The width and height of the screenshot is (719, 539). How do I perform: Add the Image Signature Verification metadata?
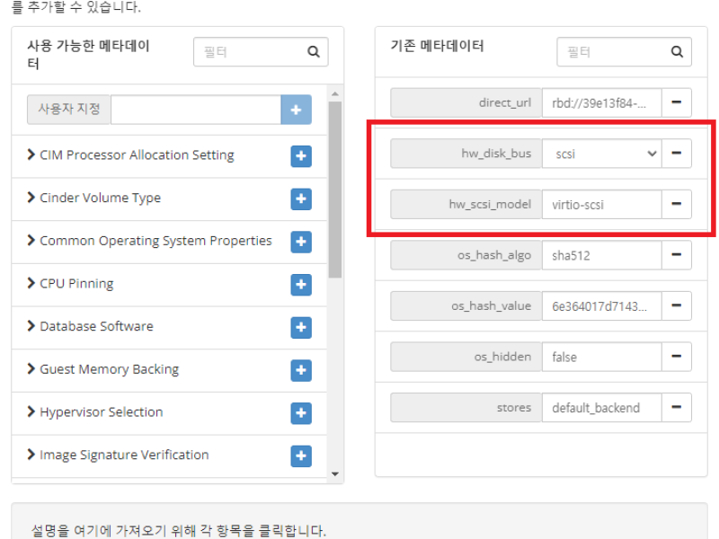pos(301,456)
